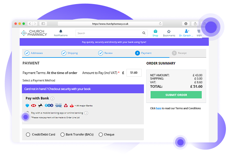Open the Terms and Conditions here link
Image resolution: width=230 pixels, height=154 pixels.
click(x=158, y=108)
